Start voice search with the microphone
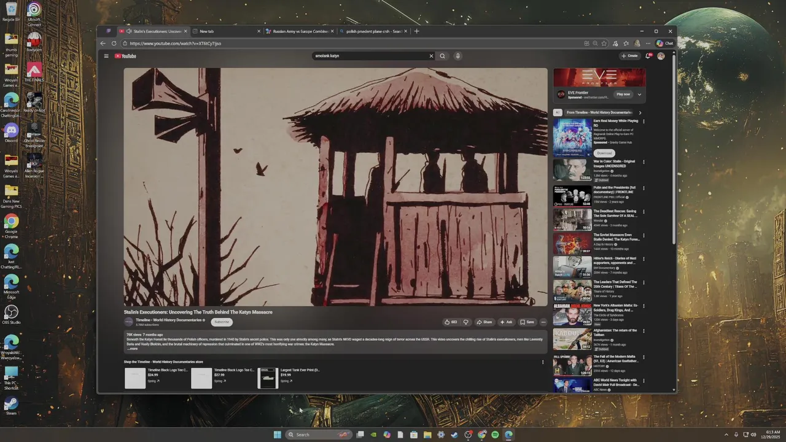Image resolution: width=786 pixels, height=442 pixels. click(457, 56)
